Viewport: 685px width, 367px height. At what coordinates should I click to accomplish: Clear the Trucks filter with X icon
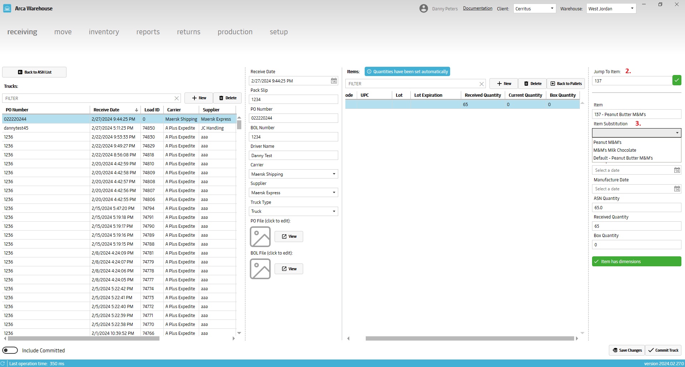[177, 99]
